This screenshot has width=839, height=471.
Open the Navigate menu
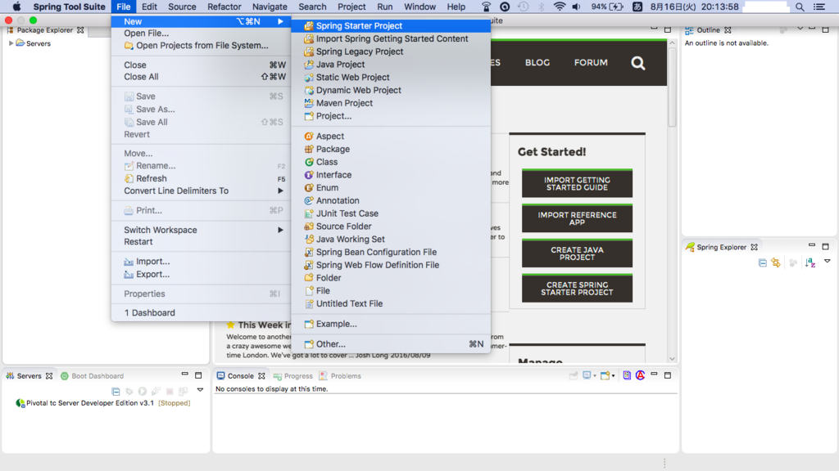point(270,7)
